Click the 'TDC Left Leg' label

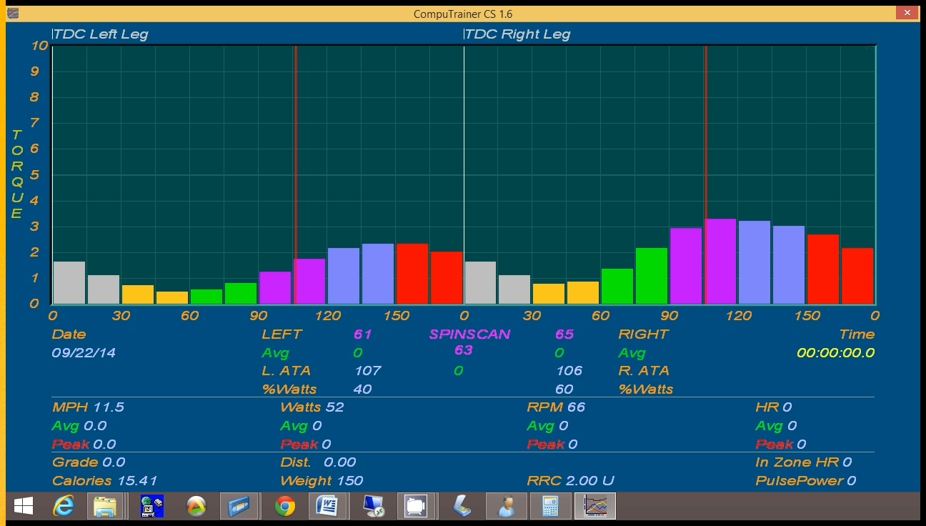pos(101,34)
